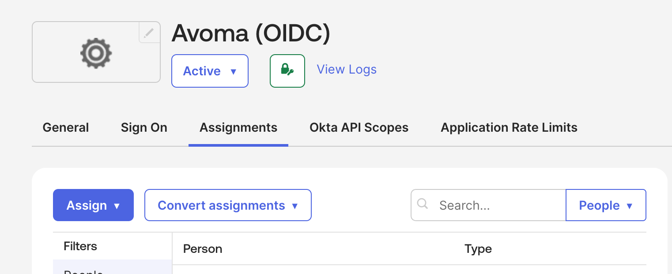Click the green sign-on lock icon
The image size is (672, 274).
coord(287,70)
